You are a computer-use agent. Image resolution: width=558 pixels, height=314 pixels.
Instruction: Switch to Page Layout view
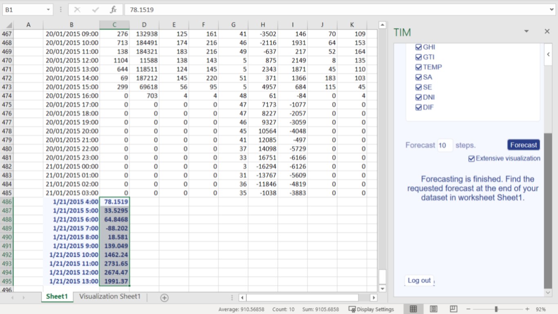click(433, 309)
